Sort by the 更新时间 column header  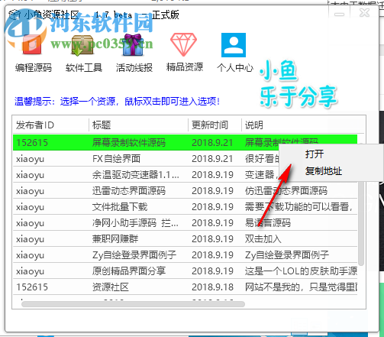[215, 125]
